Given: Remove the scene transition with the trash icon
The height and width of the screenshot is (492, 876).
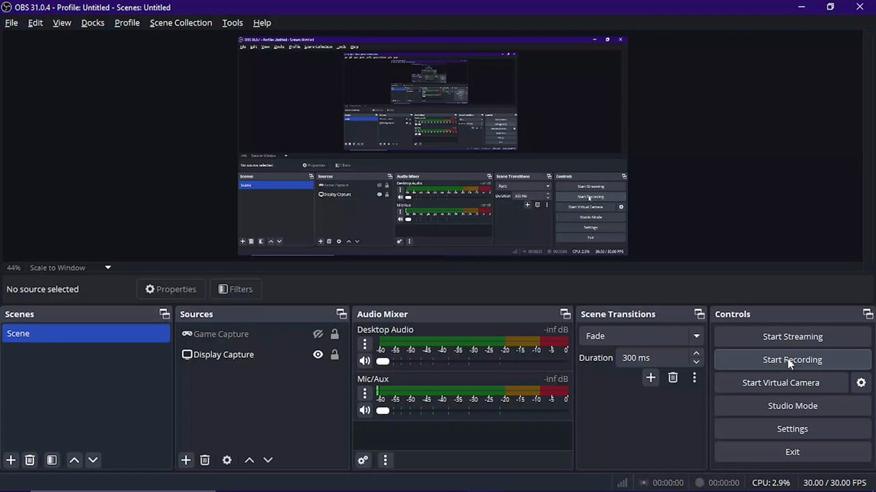Looking at the screenshot, I should tap(673, 378).
